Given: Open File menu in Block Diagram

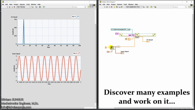Looking at the screenshot, I should (100, 4).
